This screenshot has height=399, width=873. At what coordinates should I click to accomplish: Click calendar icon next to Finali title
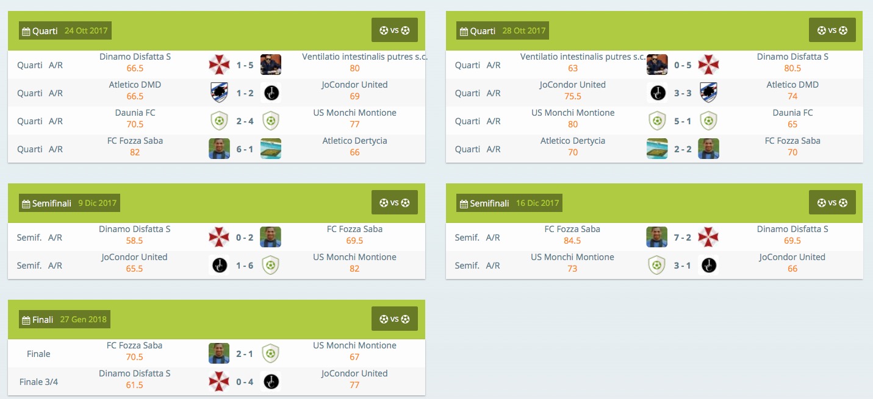(x=26, y=320)
